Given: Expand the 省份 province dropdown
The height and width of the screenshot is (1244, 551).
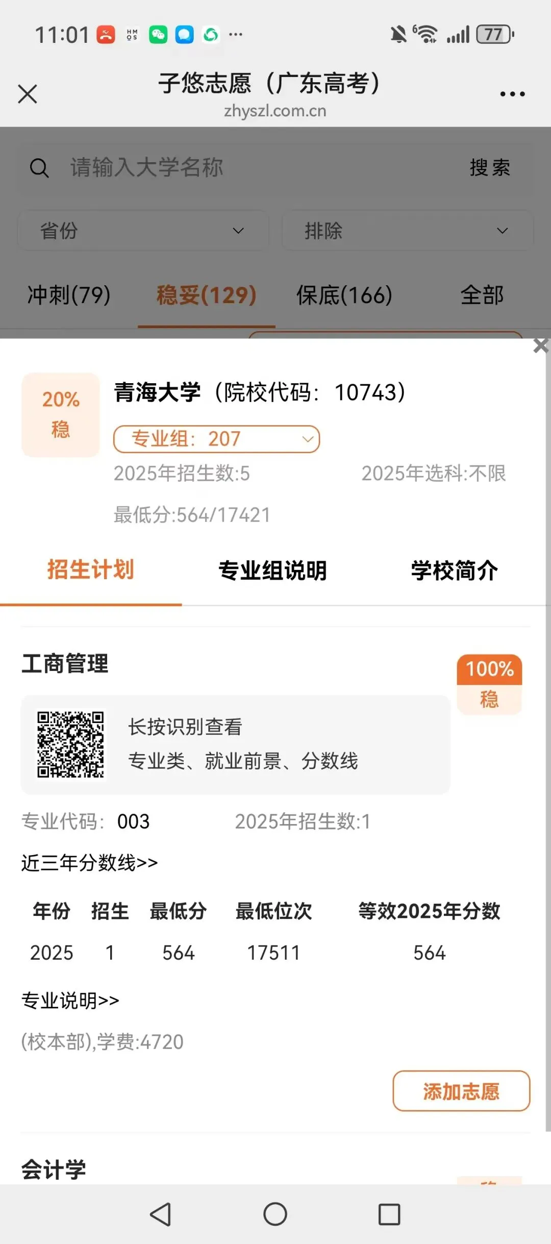Looking at the screenshot, I should pos(143,231).
